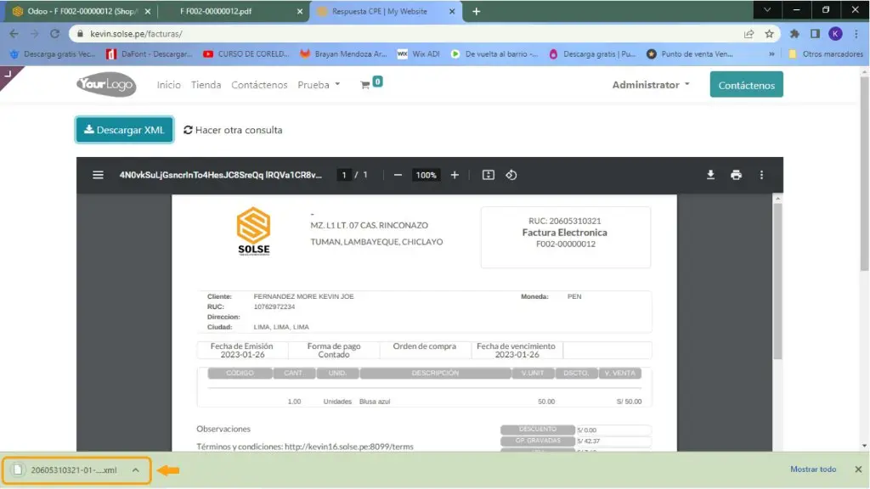The image size is (870, 489).
Task: Click the fit to page icon
Action: coord(488,175)
